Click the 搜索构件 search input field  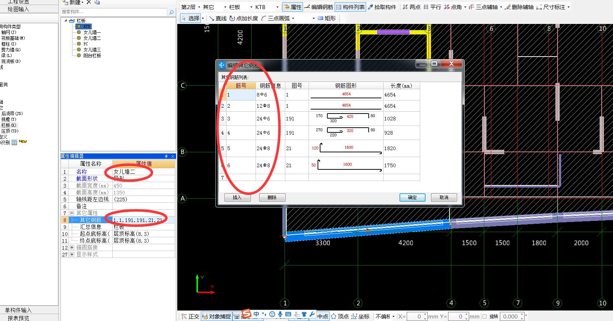coord(114,12)
